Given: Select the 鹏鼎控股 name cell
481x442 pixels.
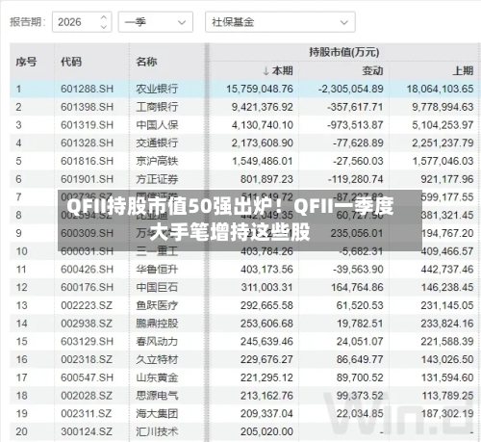Looking at the screenshot, I should (157, 324).
